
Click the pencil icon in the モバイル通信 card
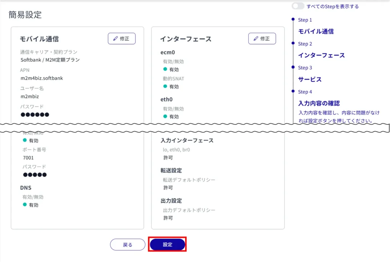tap(115, 39)
